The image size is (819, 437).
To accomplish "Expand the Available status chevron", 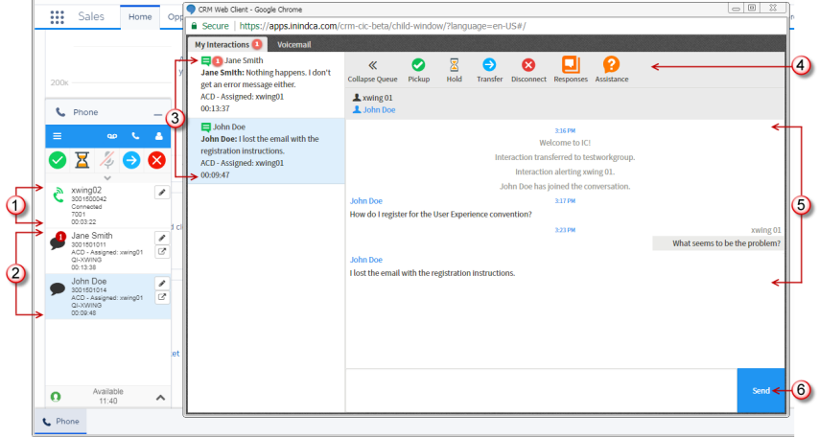I will (160, 397).
